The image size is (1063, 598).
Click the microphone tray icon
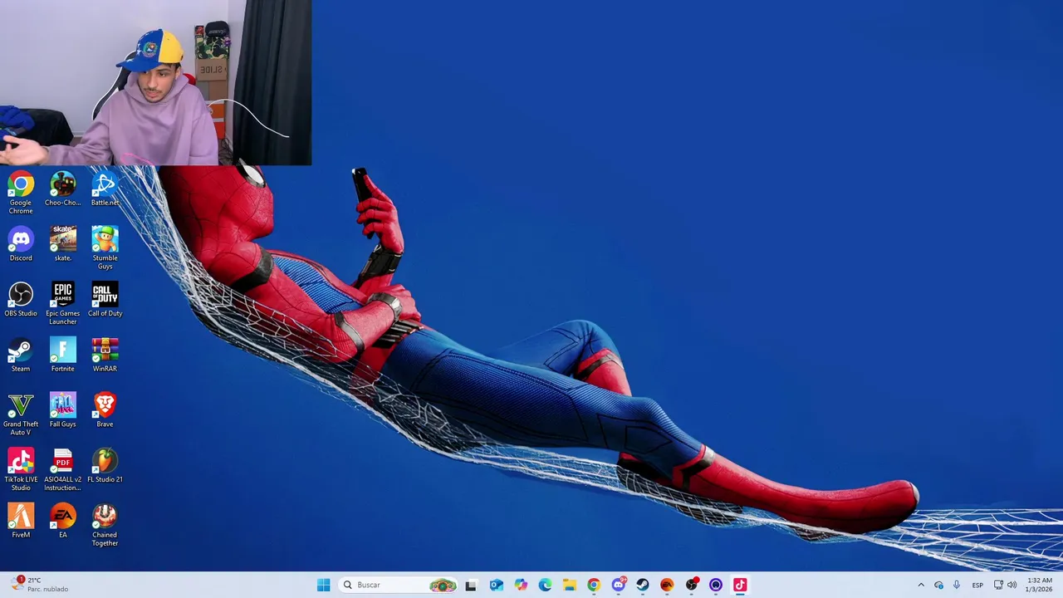(x=957, y=585)
